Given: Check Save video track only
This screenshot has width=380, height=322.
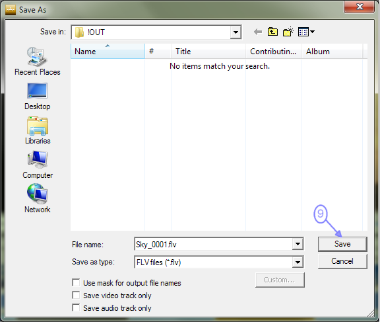Looking at the screenshot, I should 76,296.
